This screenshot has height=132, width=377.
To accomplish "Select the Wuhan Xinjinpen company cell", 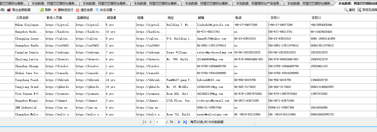I will pos(30,25).
